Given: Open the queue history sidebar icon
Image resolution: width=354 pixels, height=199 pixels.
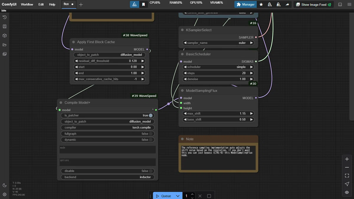Looking at the screenshot, I should point(4,17).
